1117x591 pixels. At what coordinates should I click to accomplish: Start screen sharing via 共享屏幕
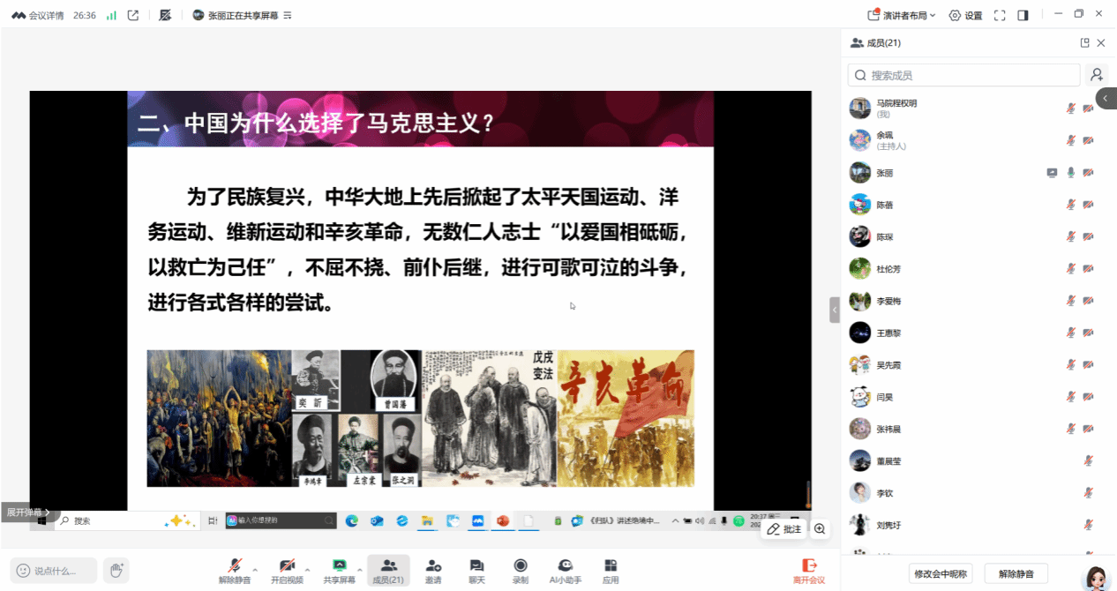pyautogui.click(x=339, y=566)
